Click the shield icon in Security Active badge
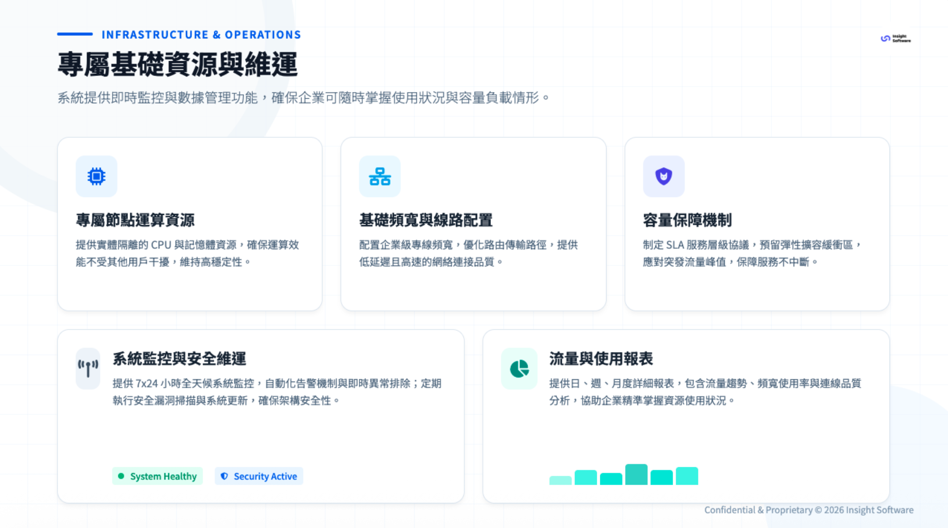Screen dimensions: 948x528 coord(225,476)
